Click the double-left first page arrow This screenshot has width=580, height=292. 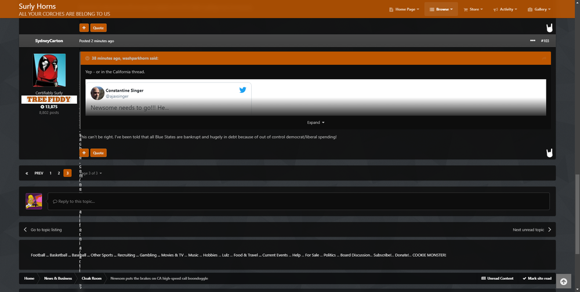coord(27,173)
